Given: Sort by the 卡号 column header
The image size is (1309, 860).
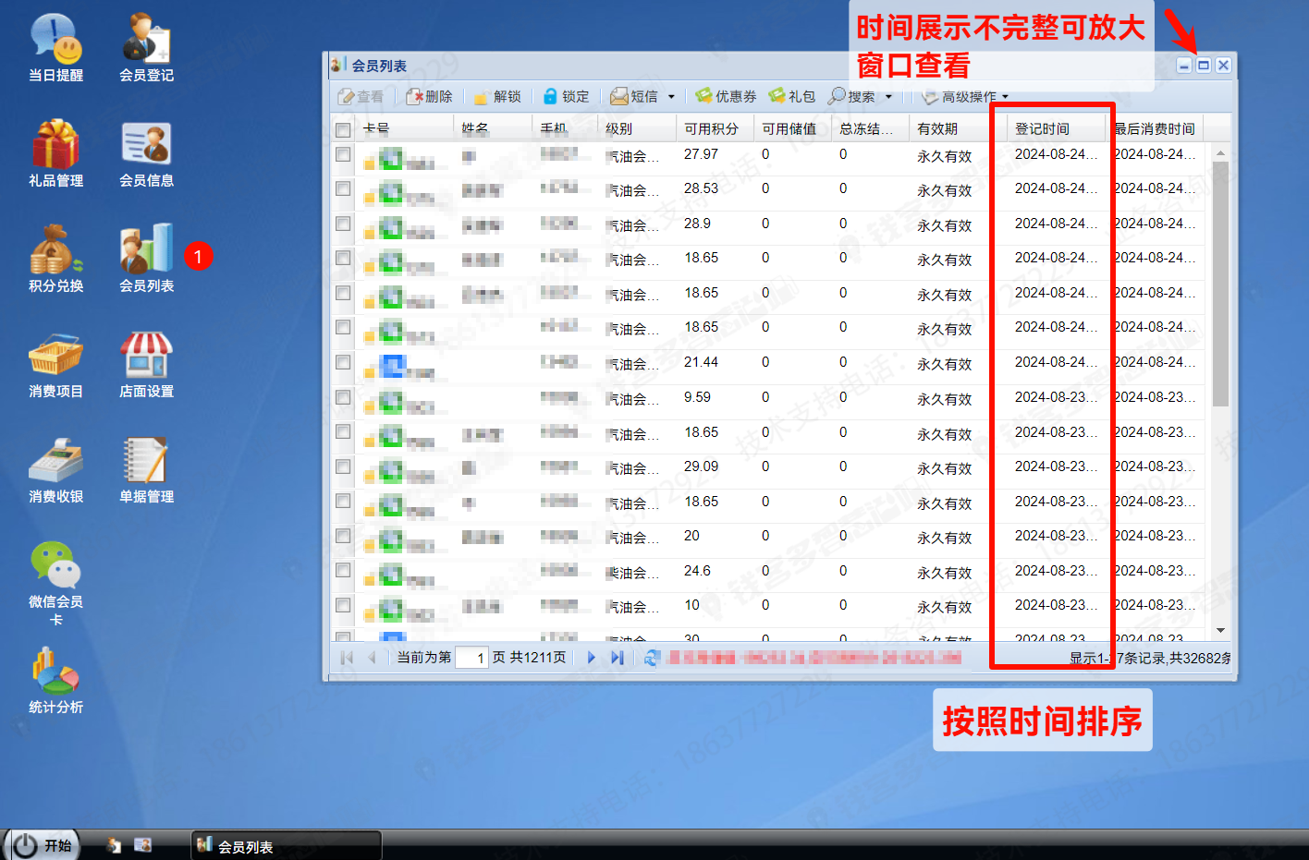Looking at the screenshot, I should 405,128.
